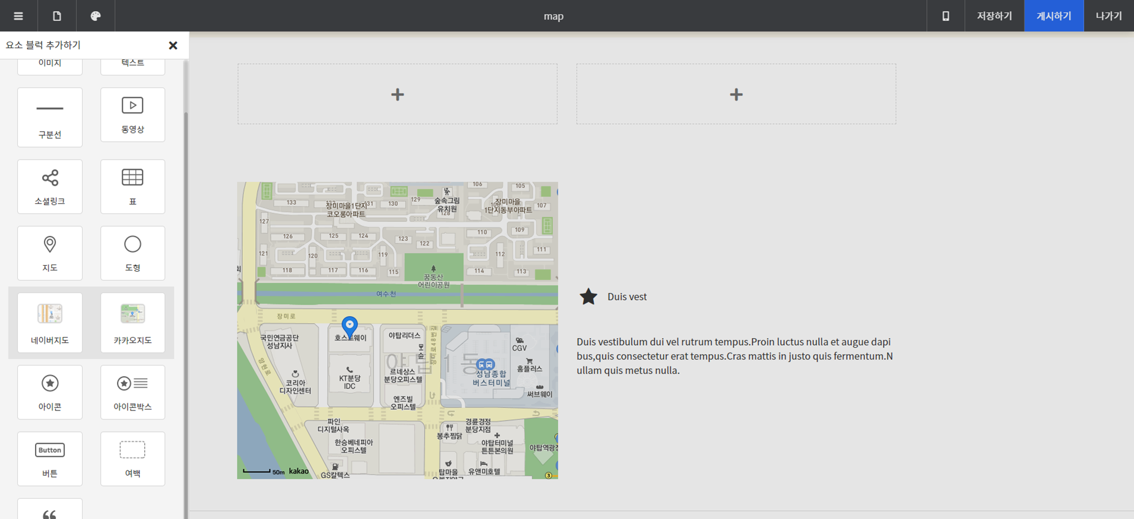Add a 텍스트 text block
Image resolution: width=1134 pixels, height=519 pixels.
coord(132,66)
